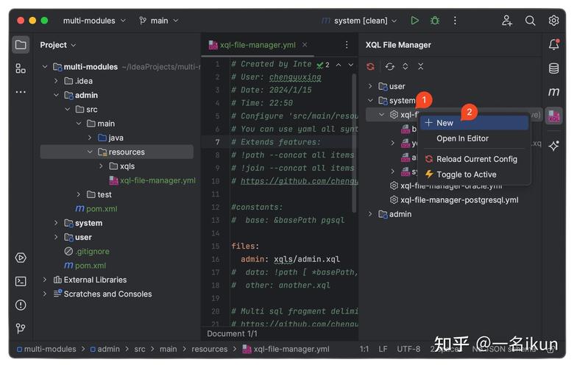Expand all nodes in XQL File Manager
This screenshot has height=368, width=574.
[405, 66]
